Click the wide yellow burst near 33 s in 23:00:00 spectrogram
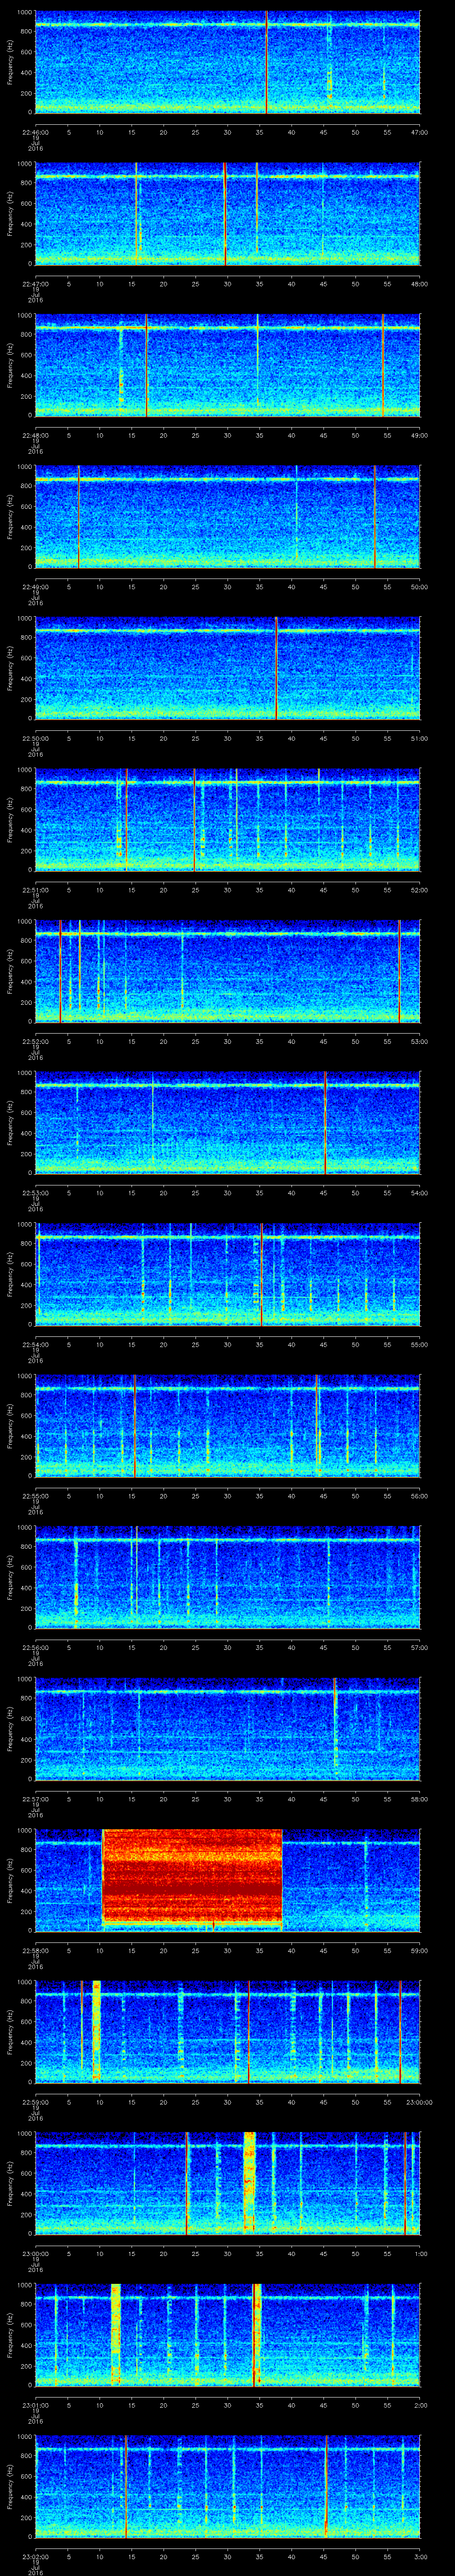The height and width of the screenshot is (2576, 455). (x=250, y=2182)
